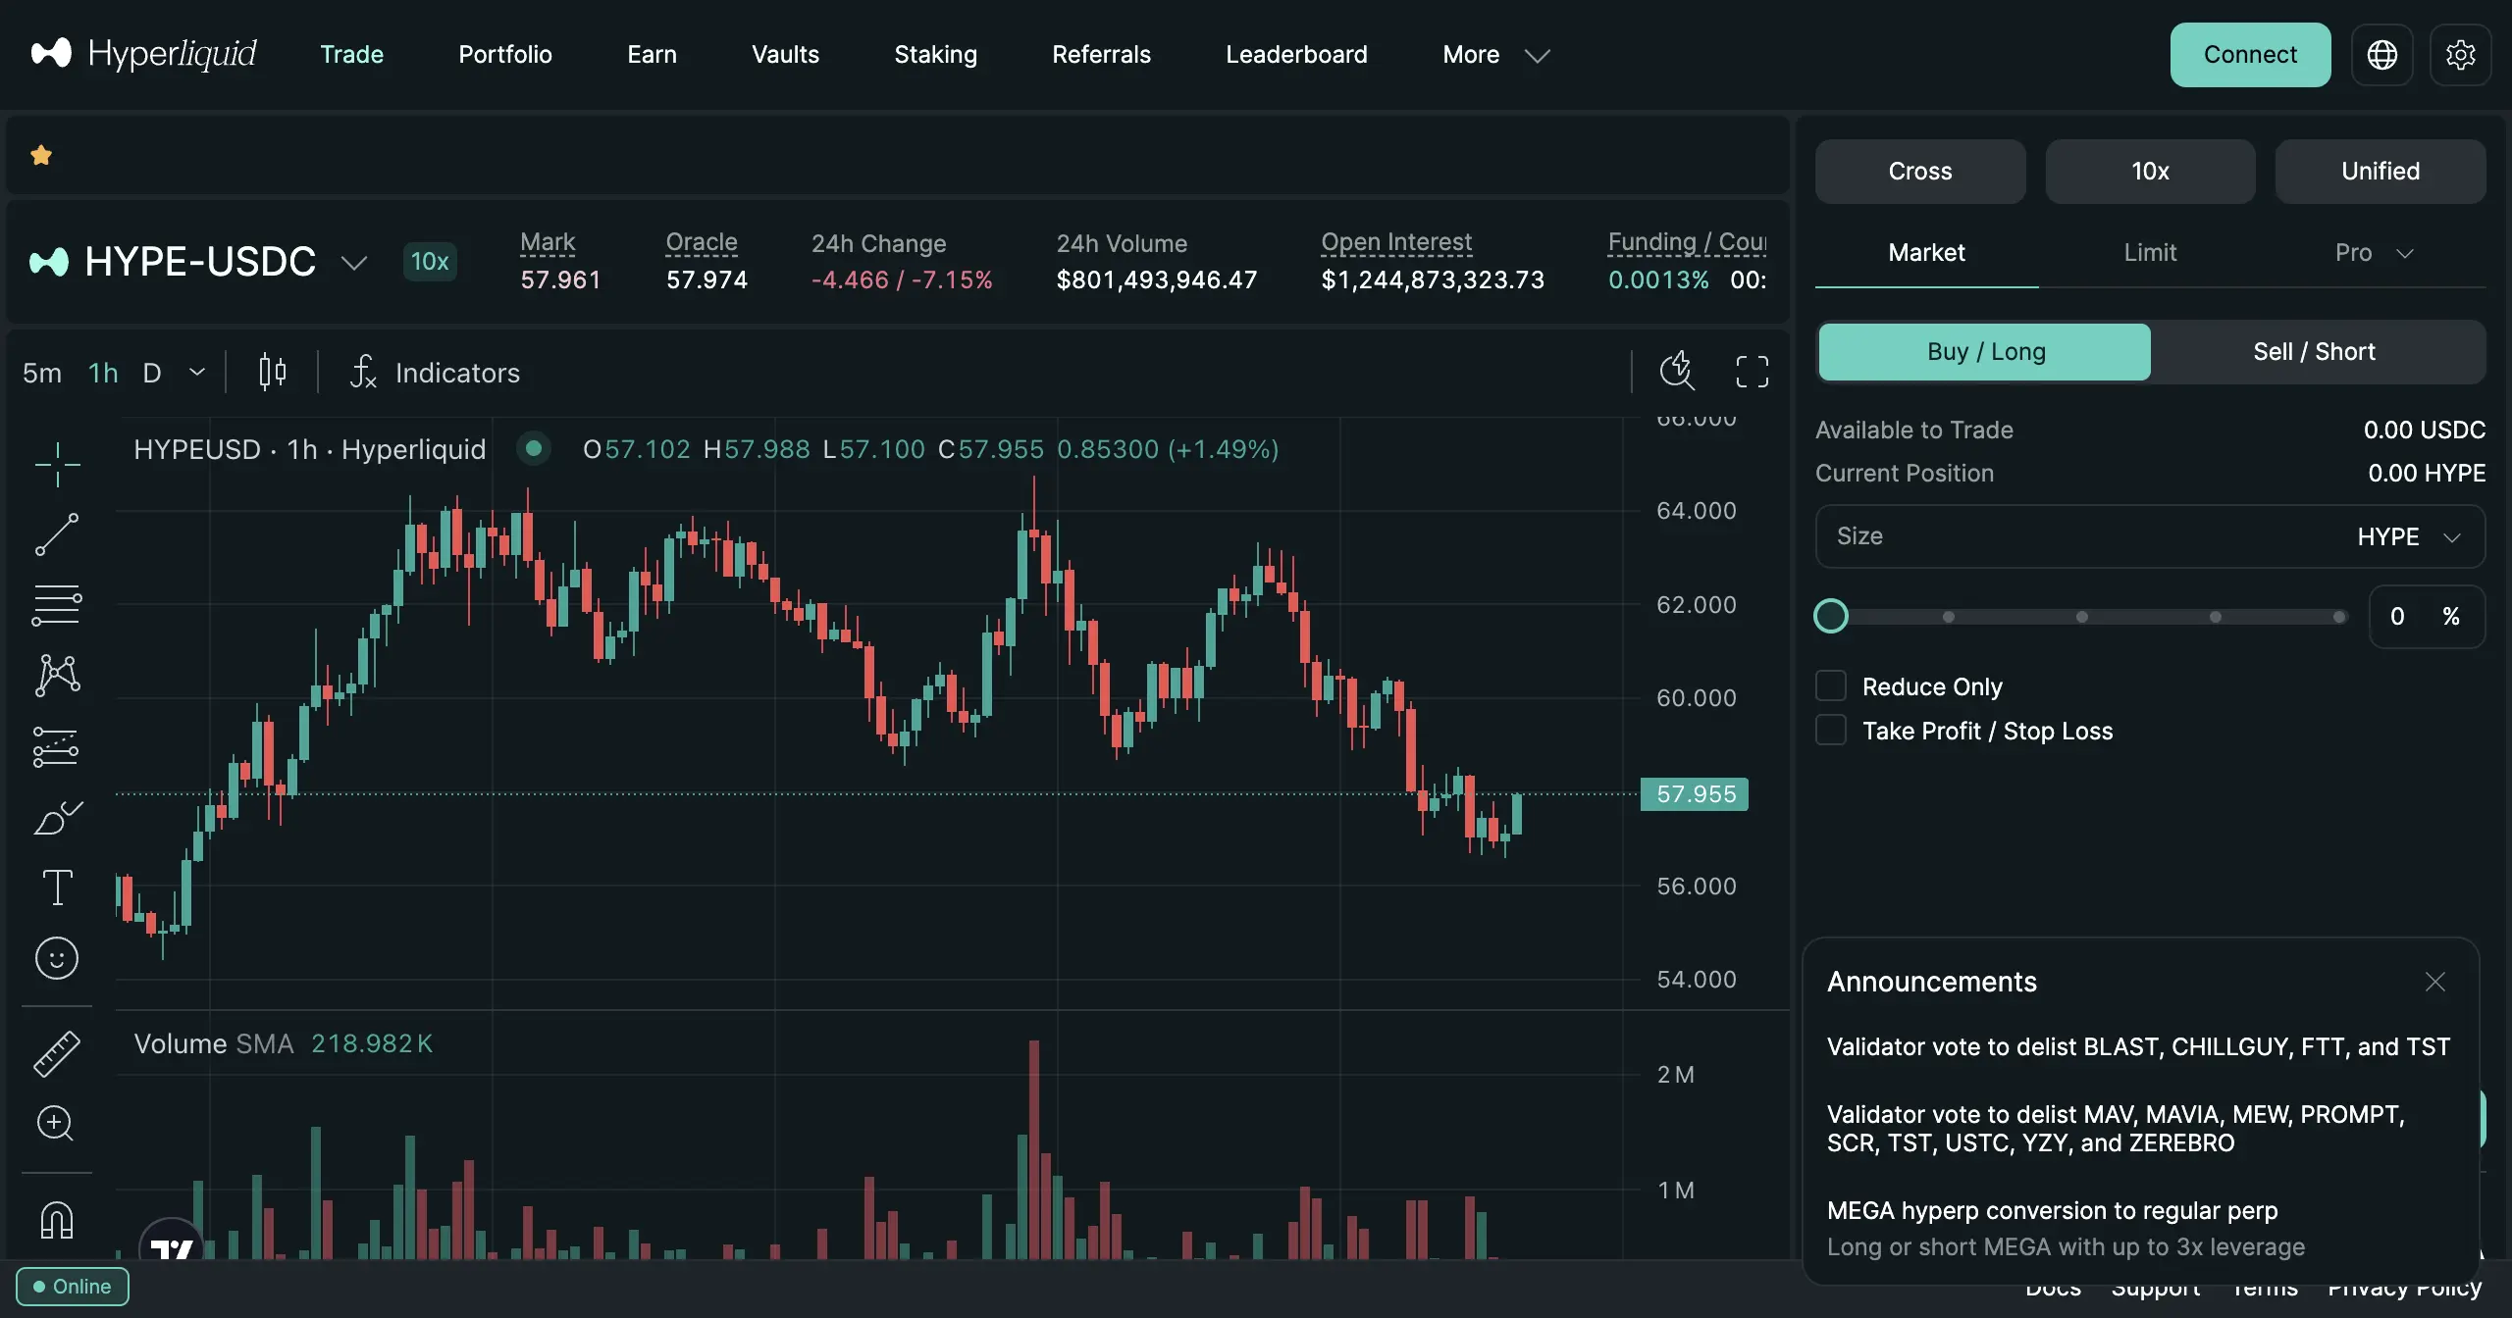Open the Cross margin mode button
2512x1318 pixels.
point(1920,172)
